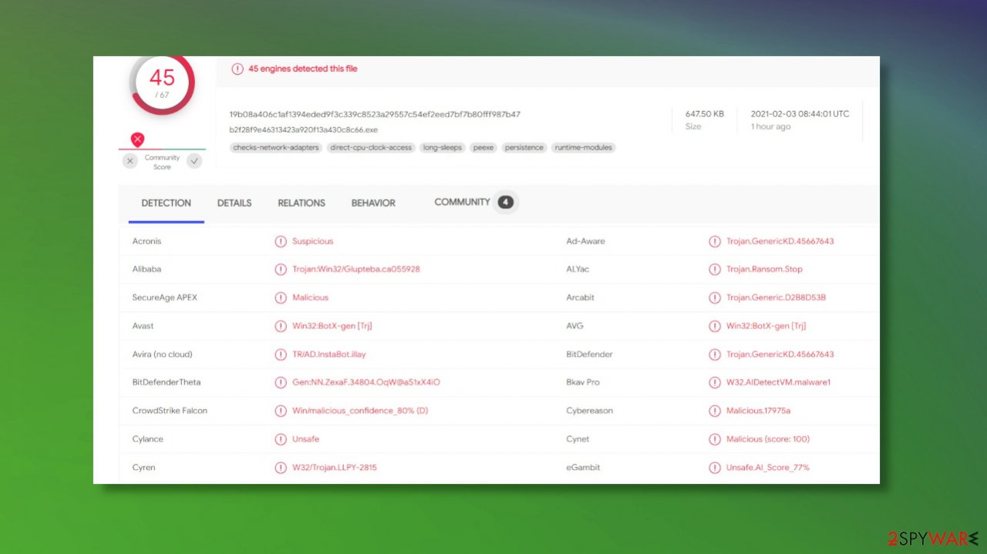
Task: Click the Avira (no cloud) engine name
Action: (163, 354)
